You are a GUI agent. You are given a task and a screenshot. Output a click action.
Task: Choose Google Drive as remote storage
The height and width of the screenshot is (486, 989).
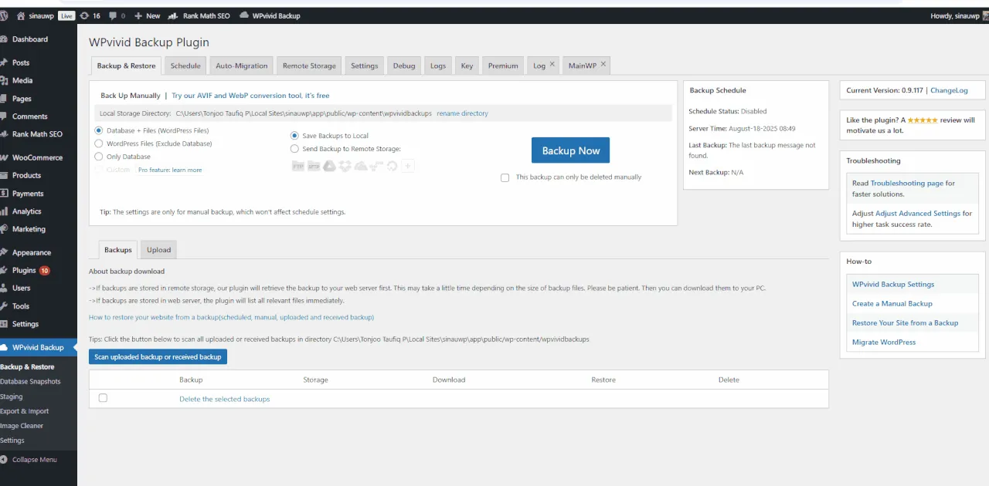(329, 166)
